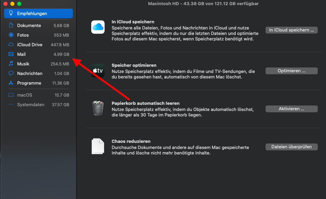Select the Mail label in sidebar
The height and width of the screenshot is (199, 326).
coord(21,54)
